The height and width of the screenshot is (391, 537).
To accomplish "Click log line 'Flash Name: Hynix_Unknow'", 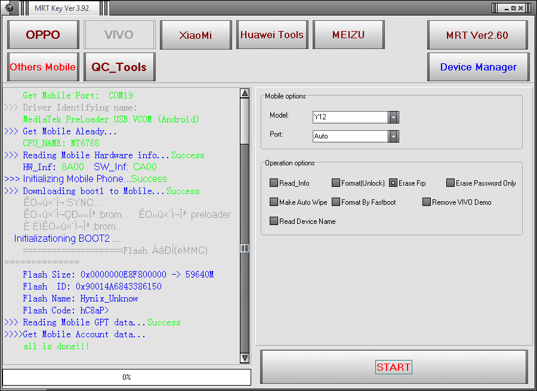I will click(x=80, y=298).
